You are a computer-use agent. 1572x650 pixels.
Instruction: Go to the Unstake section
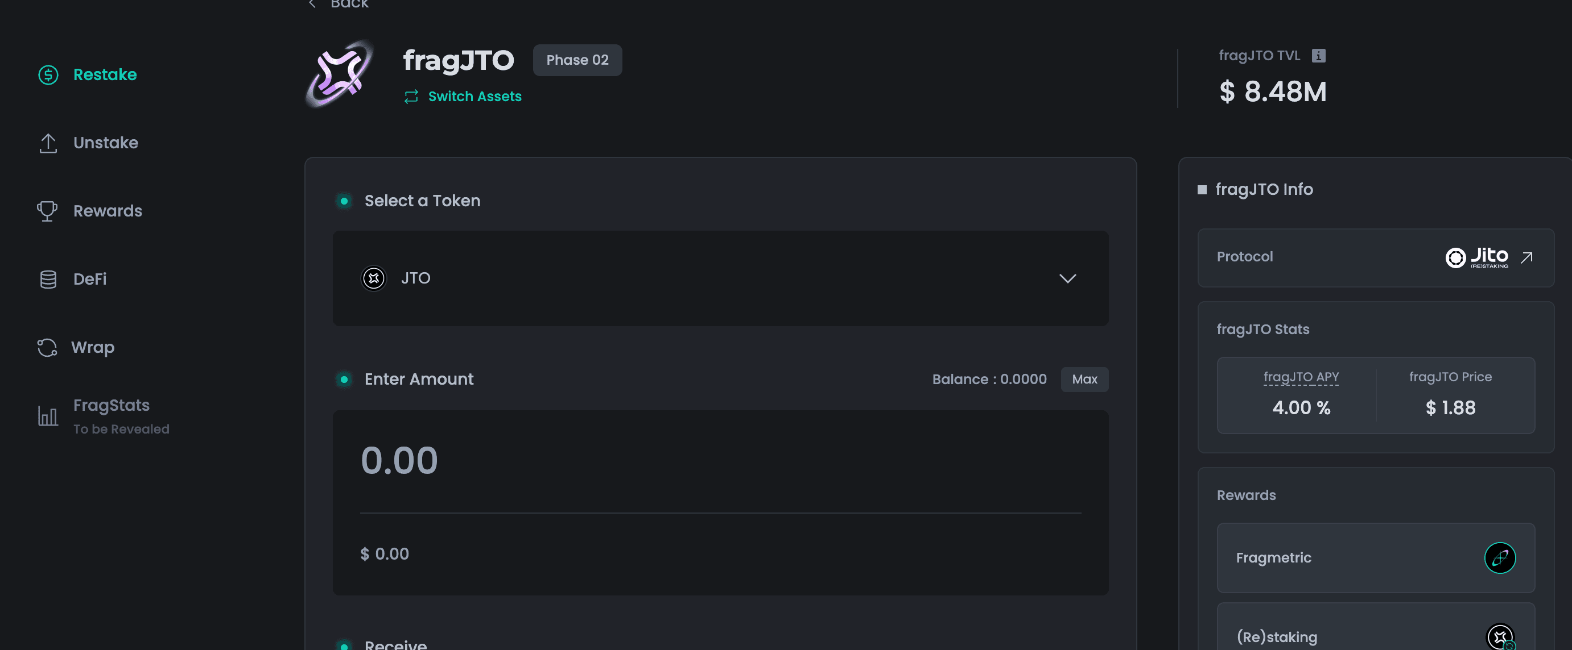click(x=89, y=143)
